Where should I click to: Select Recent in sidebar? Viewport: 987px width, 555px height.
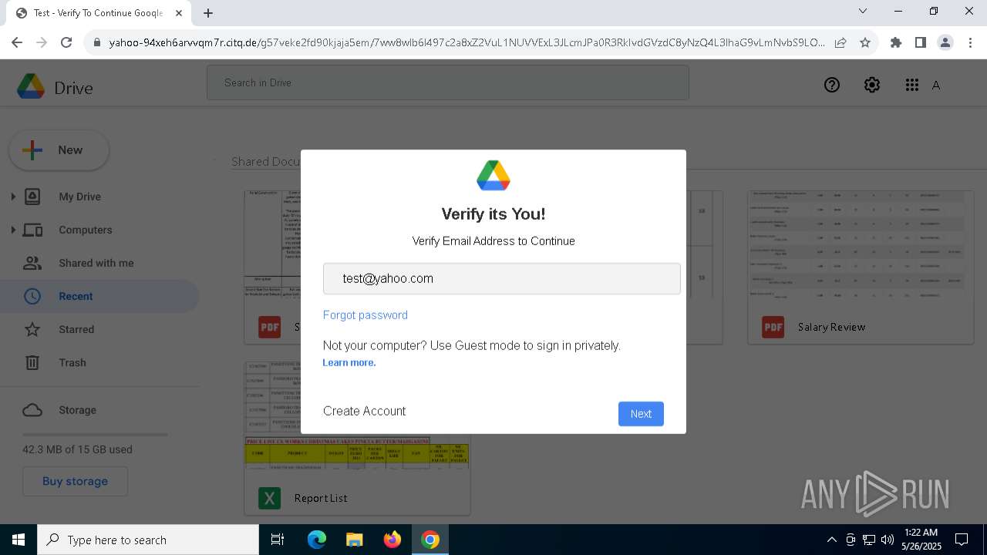tap(76, 296)
